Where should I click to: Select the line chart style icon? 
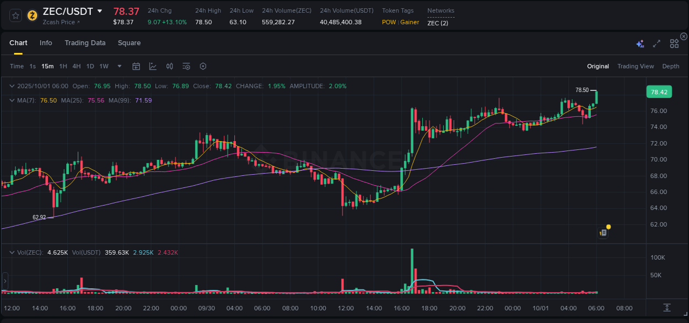152,66
